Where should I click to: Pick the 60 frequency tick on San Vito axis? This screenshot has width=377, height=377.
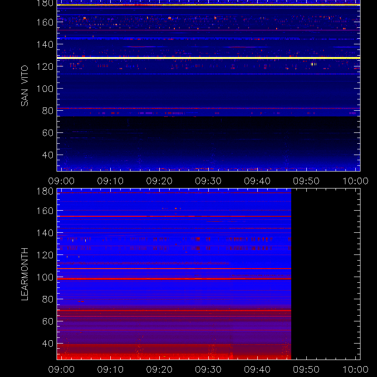pyautogui.click(x=48, y=133)
